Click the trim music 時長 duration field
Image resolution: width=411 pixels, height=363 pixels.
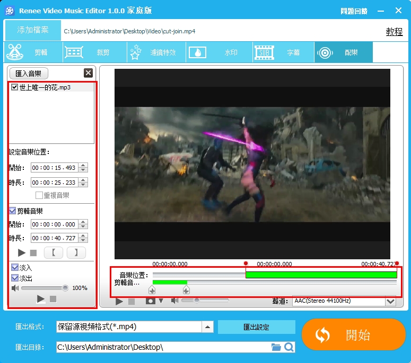pyautogui.click(x=55, y=238)
